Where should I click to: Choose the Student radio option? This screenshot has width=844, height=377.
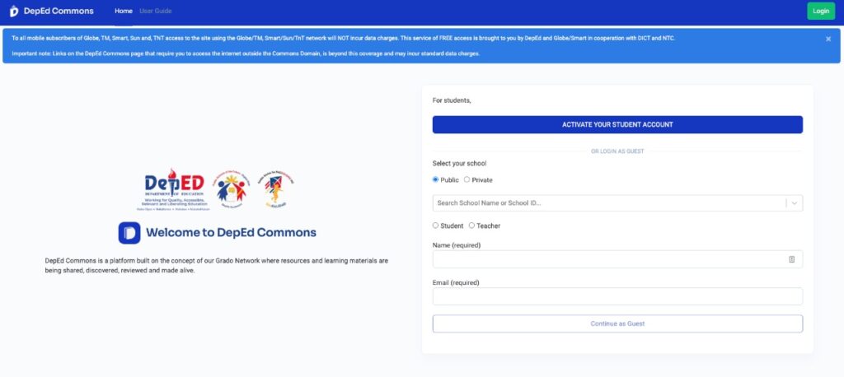pyautogui.click(x=435, y=226)
